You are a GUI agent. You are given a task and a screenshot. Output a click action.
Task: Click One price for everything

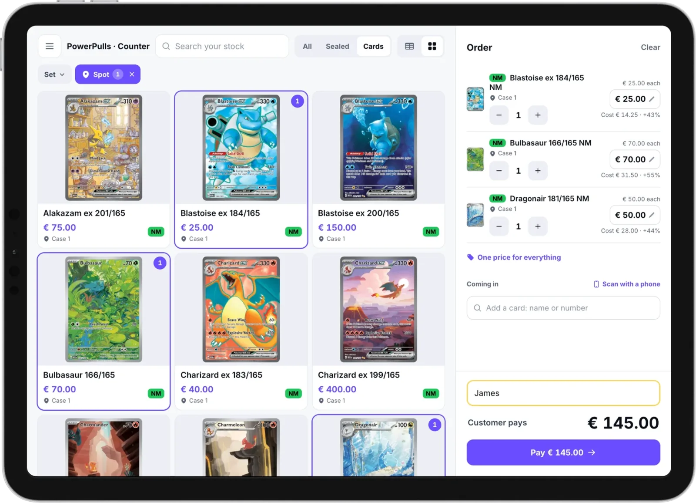(514, 257)
